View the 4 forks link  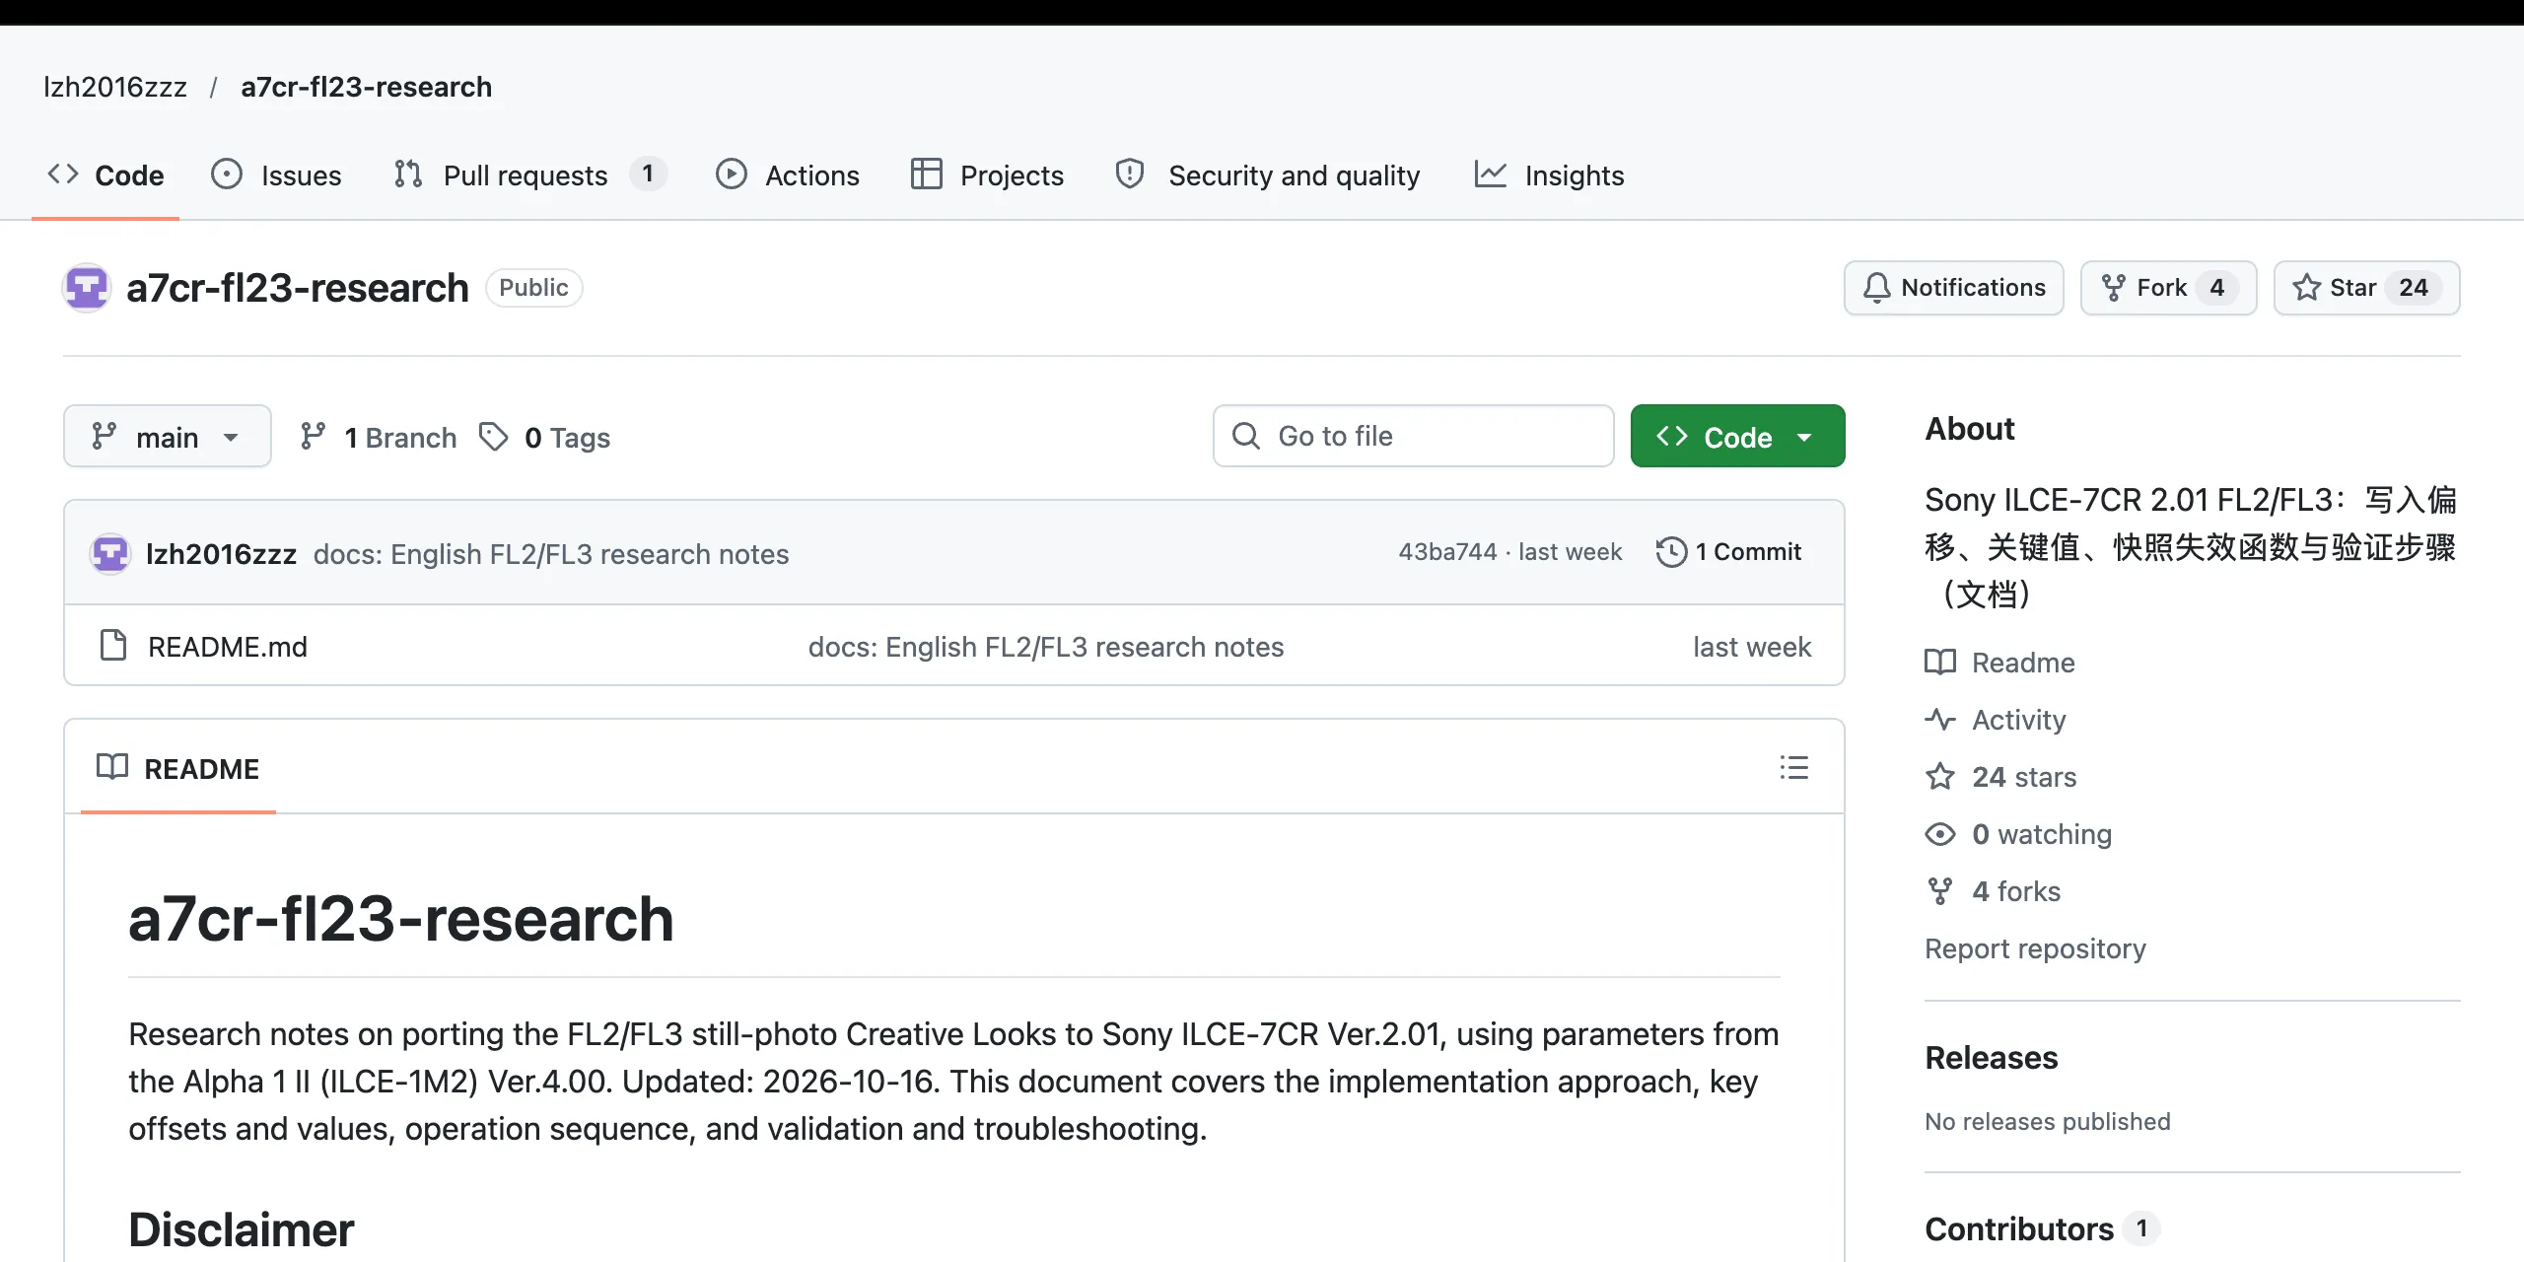[1994, 891]
